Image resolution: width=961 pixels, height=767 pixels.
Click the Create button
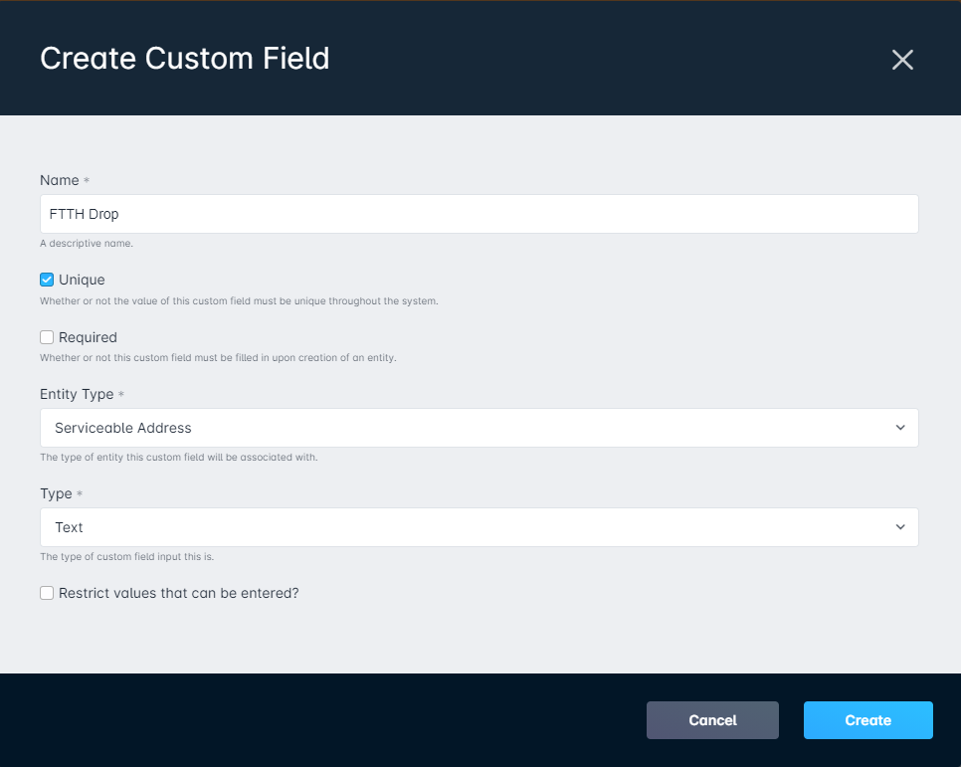click(x=867, y=720)
